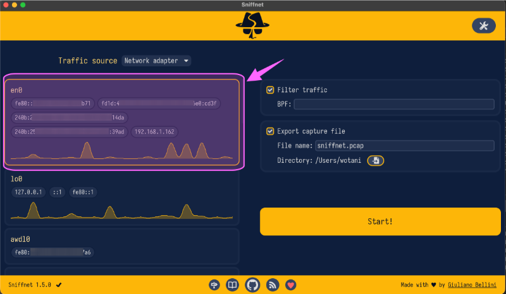Click the Export capture file label

coord(311,131)
